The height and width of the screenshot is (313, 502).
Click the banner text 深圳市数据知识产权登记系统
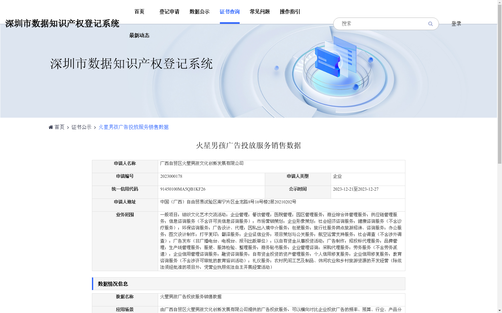131,64
